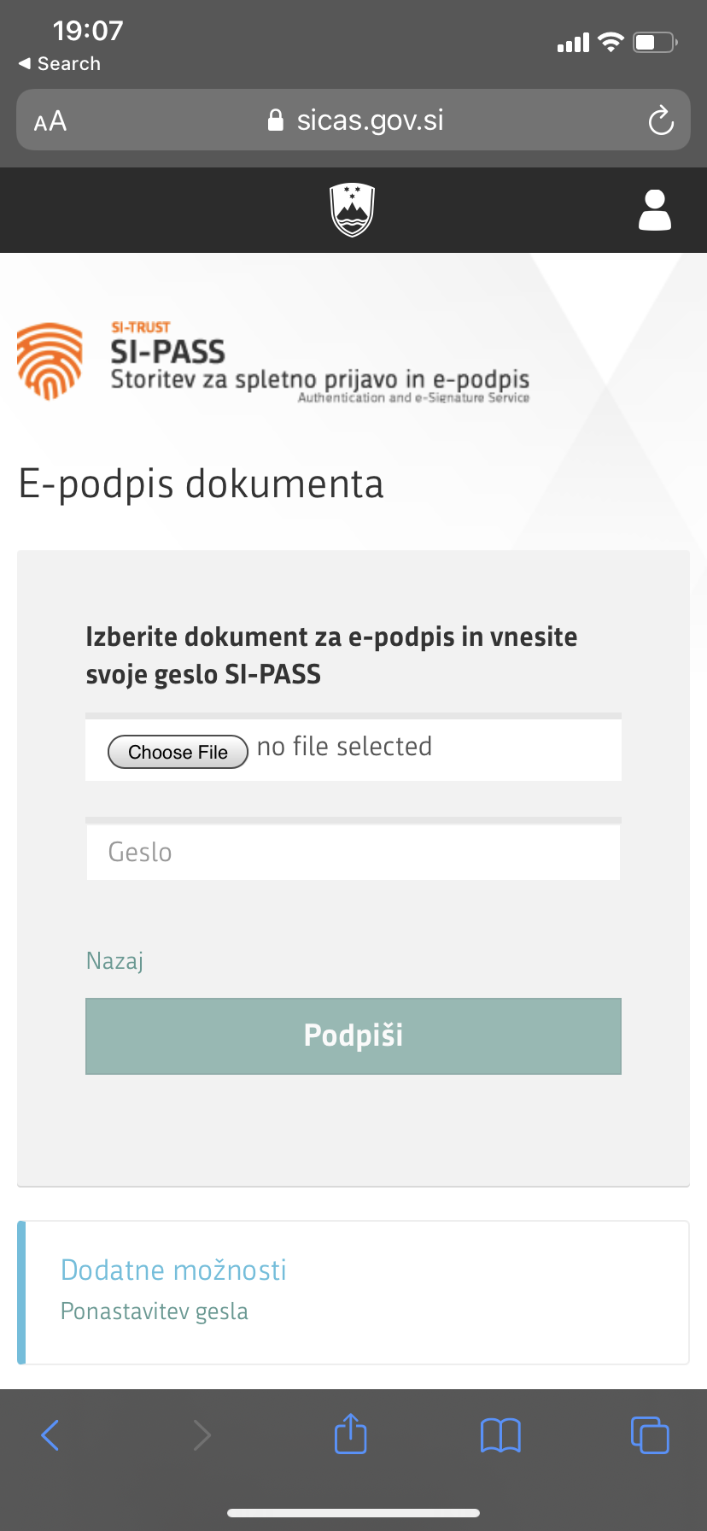Return to Search app via back label

(60, 64)
